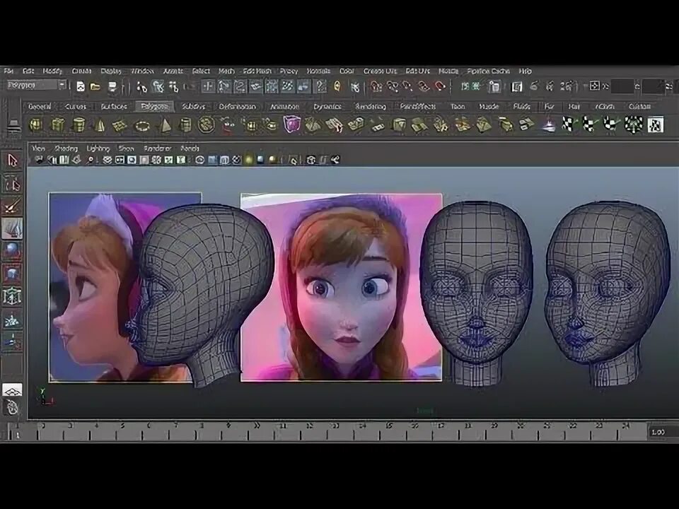Screen dimensions: 679x509
Task: Choose the Soft Modification tool
Action: pos(12,320)
